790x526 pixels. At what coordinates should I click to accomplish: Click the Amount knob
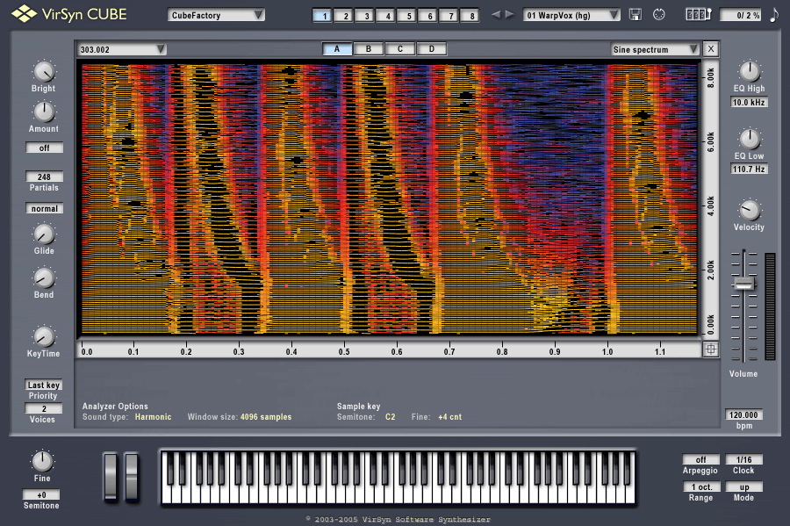(44, 112)
